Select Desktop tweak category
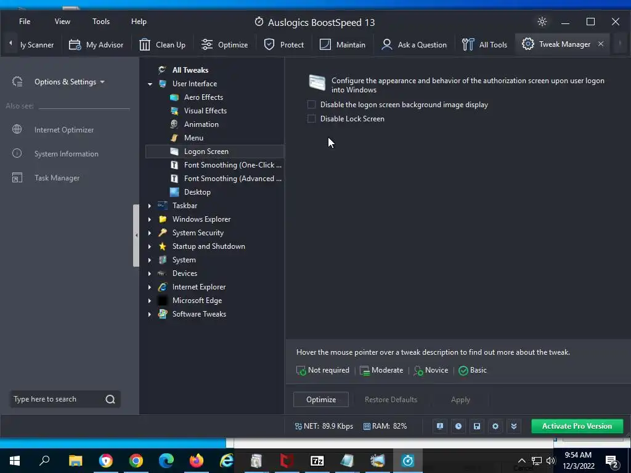631x473 pixels. click(x=197, y=192)
